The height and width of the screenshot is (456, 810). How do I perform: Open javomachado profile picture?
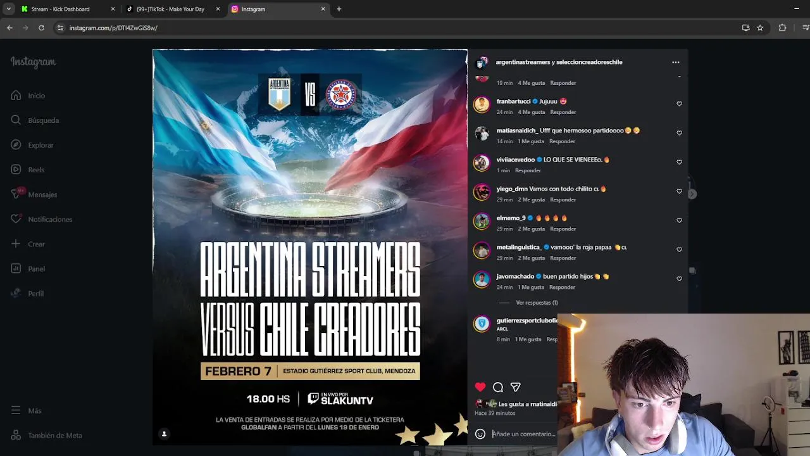click(482, 280)
